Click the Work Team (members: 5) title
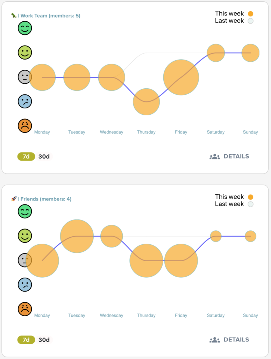271x359 pixels. coord(50,16)
